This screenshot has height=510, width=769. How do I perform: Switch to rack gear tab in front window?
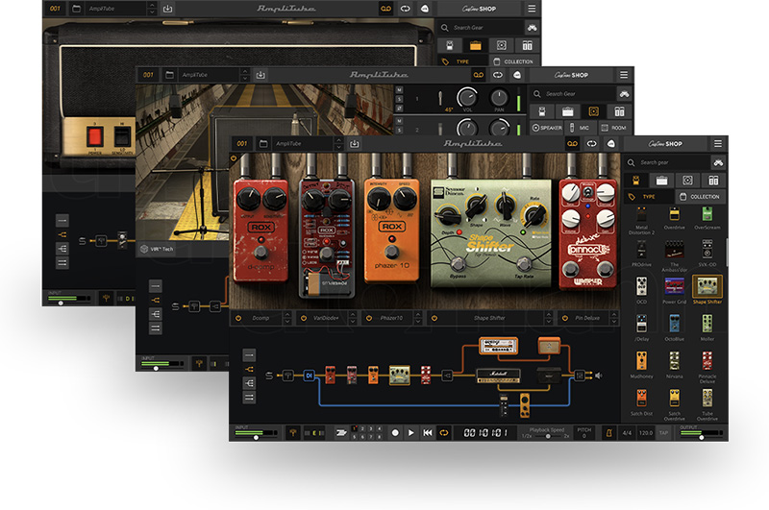713,181
